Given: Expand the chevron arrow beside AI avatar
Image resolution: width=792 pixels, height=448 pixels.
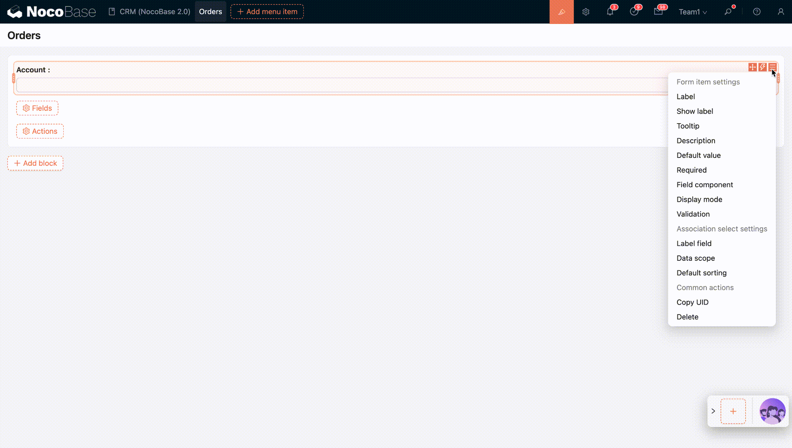Looking at the screenshot, I should [x=713, y=411].
